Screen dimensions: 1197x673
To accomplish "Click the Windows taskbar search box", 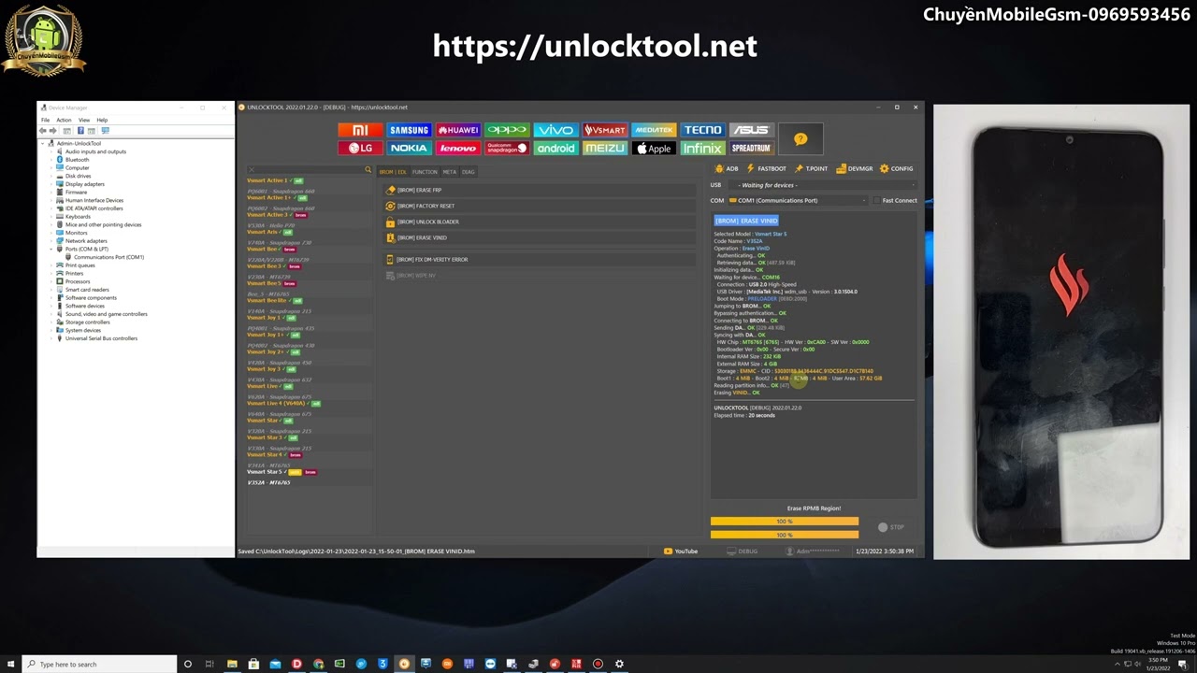I will tap(98, 664).
